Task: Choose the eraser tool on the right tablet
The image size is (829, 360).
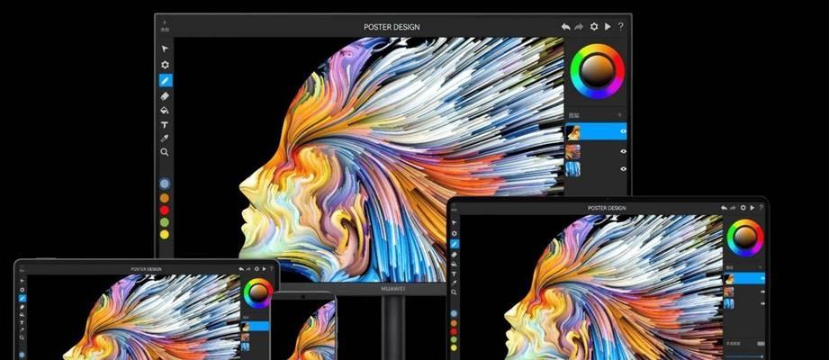Action: coord(454,255)
